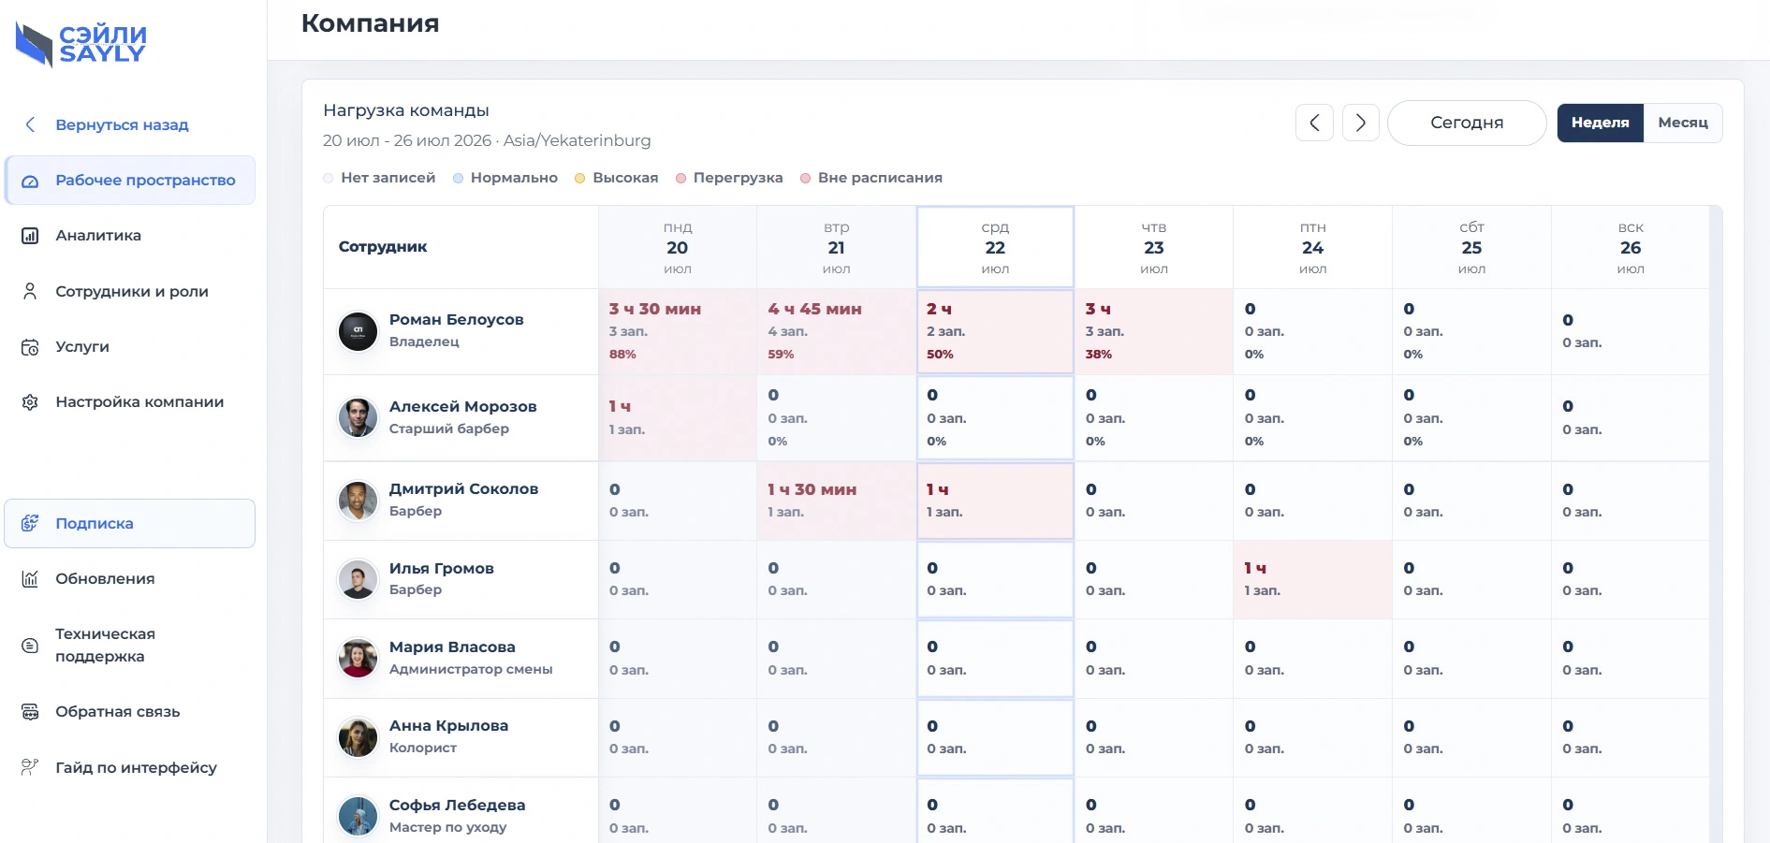Click the Сегодня button
The width and height of the screenshot is (1770, 843).
(1467, 123)
